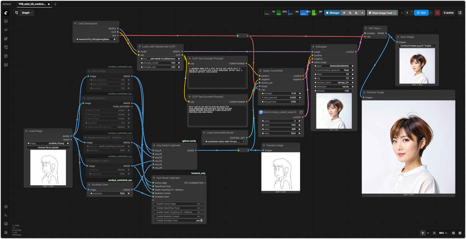This screenshot has width=466, height=239.
Task: Adjust the Apply ControlNet strength value
Action: pos(280,93)
